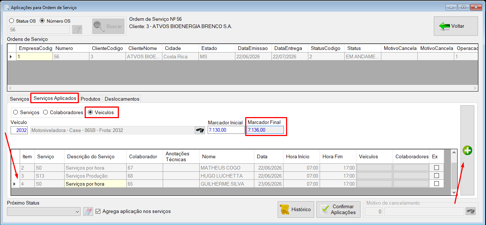The width and height of the screenshot is (486, 225).
Task: Click Colaboradores cell button for GUILHERME SILVA row
Action: (x=411, y=184)
